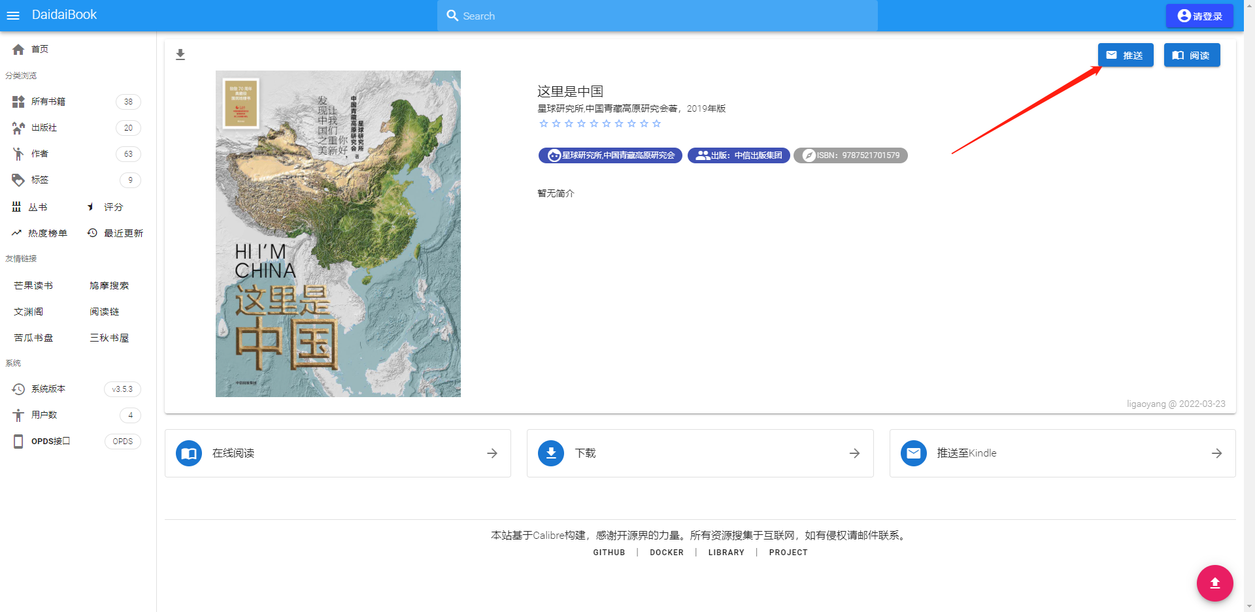Open 丛书 series section
The height and width of the screenshot is (612, 1255).
[x=37, y=207]
